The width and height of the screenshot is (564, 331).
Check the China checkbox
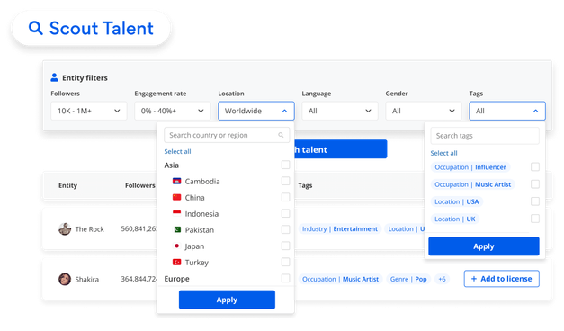coord(285,197)
